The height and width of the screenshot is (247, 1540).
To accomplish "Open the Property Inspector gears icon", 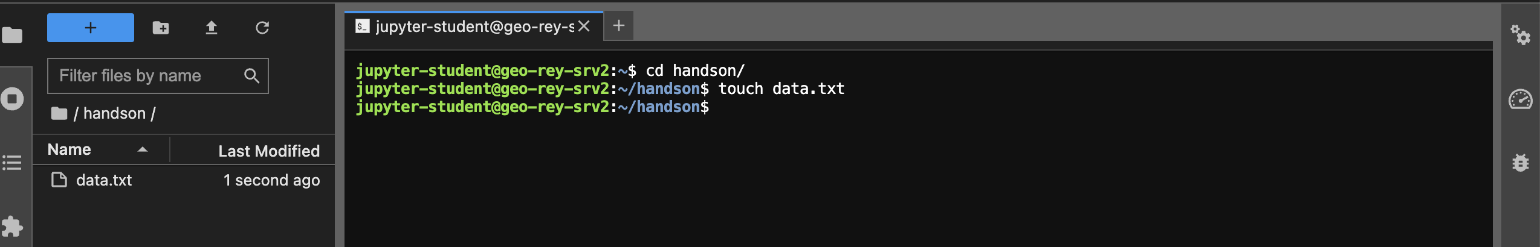I will pos(1521,35).
